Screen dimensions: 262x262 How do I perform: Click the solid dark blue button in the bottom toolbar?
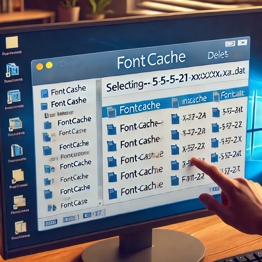(x=51, y=223)
